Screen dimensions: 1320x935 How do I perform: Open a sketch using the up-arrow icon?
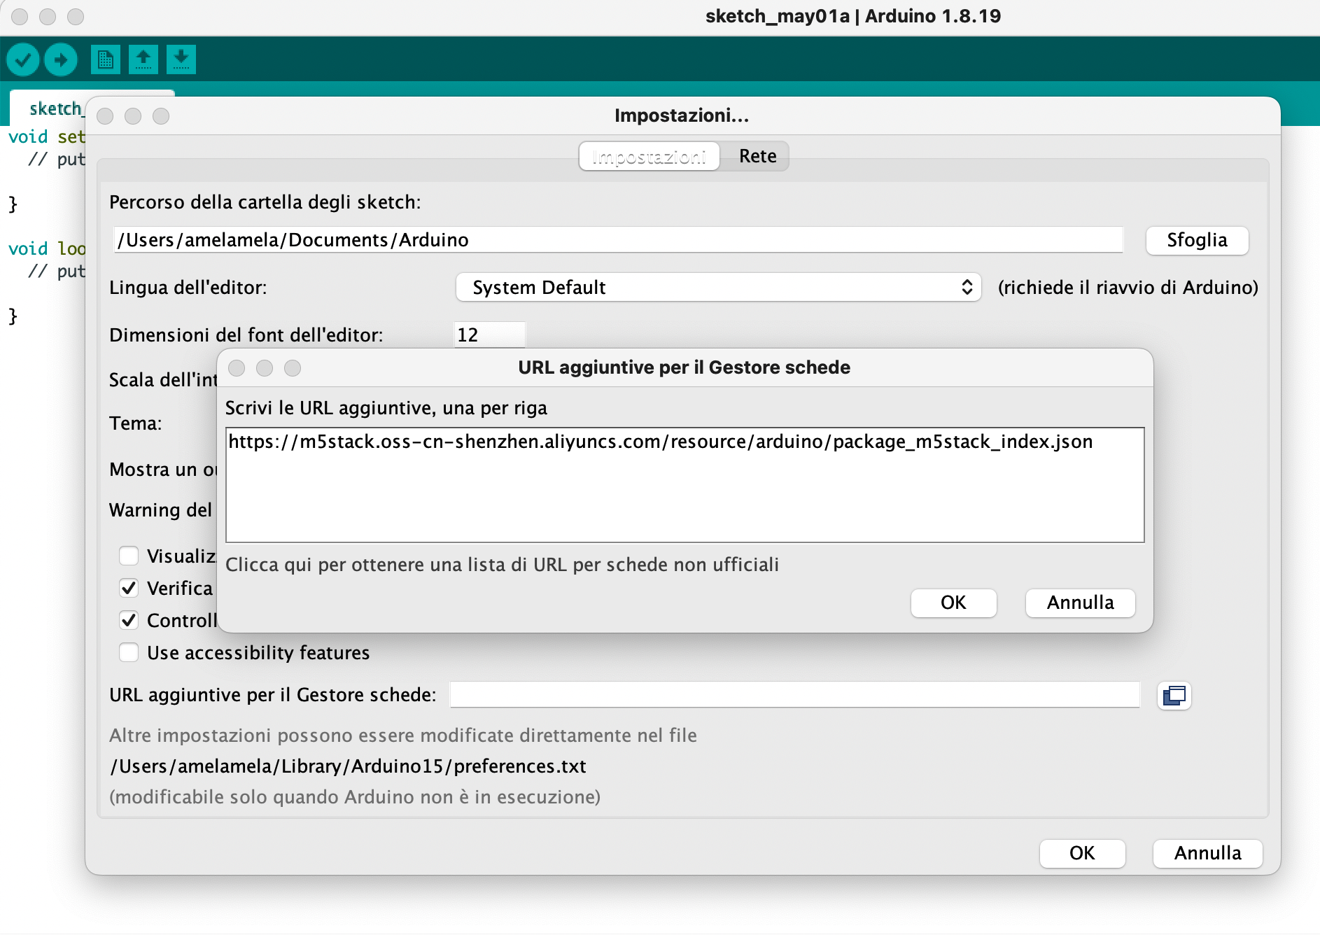tap(143, 59)
